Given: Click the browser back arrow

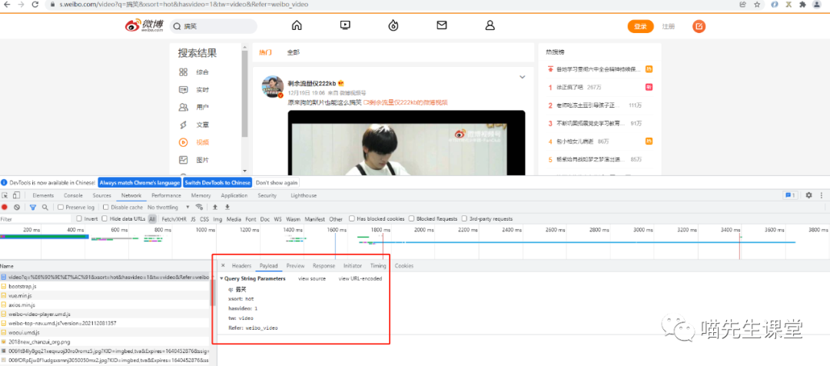Looking at the screenshot, I should (8, 5).
